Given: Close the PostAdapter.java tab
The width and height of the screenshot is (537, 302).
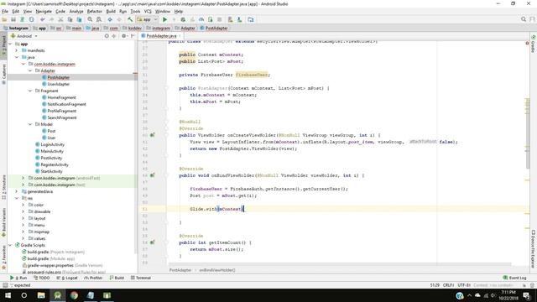Looking at the screenshot, I should [x=180, y=36].
